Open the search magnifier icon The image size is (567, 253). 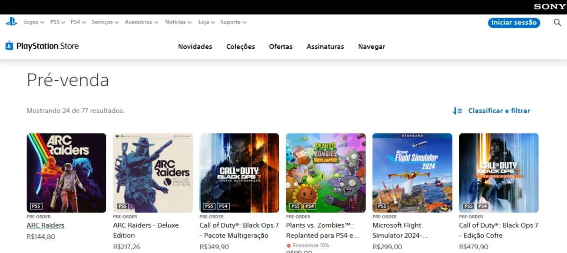[x=558, y=23]
